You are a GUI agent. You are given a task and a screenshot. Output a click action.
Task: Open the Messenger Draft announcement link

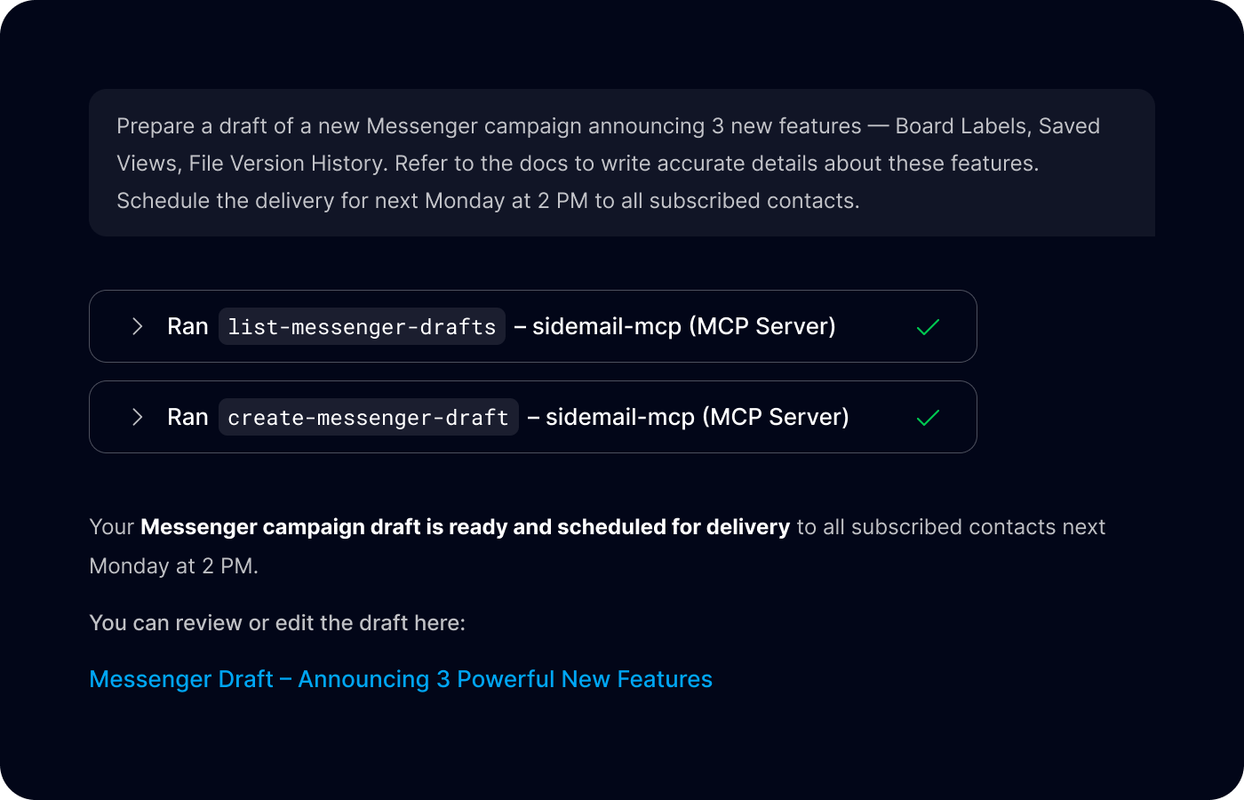[400, 679]
